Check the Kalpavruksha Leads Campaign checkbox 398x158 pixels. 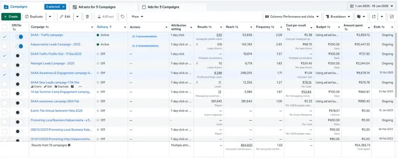[x=4, y=46]
